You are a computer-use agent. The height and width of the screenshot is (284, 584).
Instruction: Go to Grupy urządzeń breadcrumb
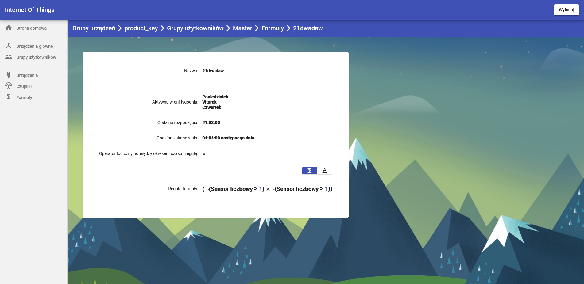tap(94, 28)
